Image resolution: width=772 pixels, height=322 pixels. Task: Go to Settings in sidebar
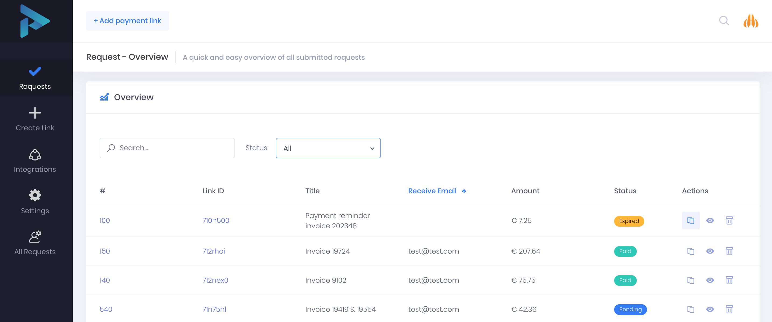[x=35, y=202]
